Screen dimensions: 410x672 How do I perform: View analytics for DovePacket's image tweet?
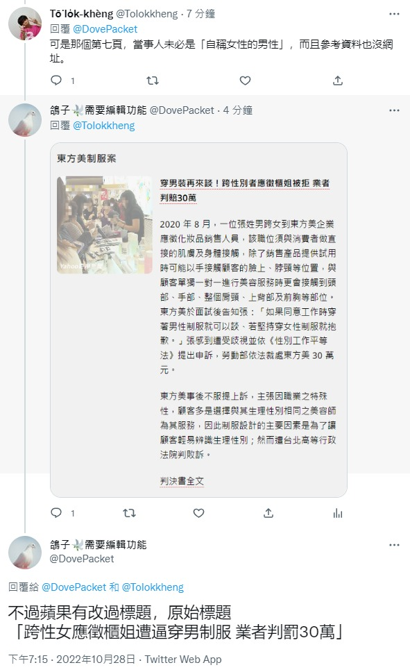[338, 513]
